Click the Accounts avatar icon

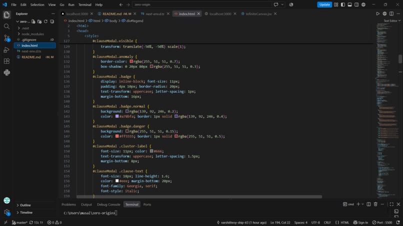coord(6,201)
